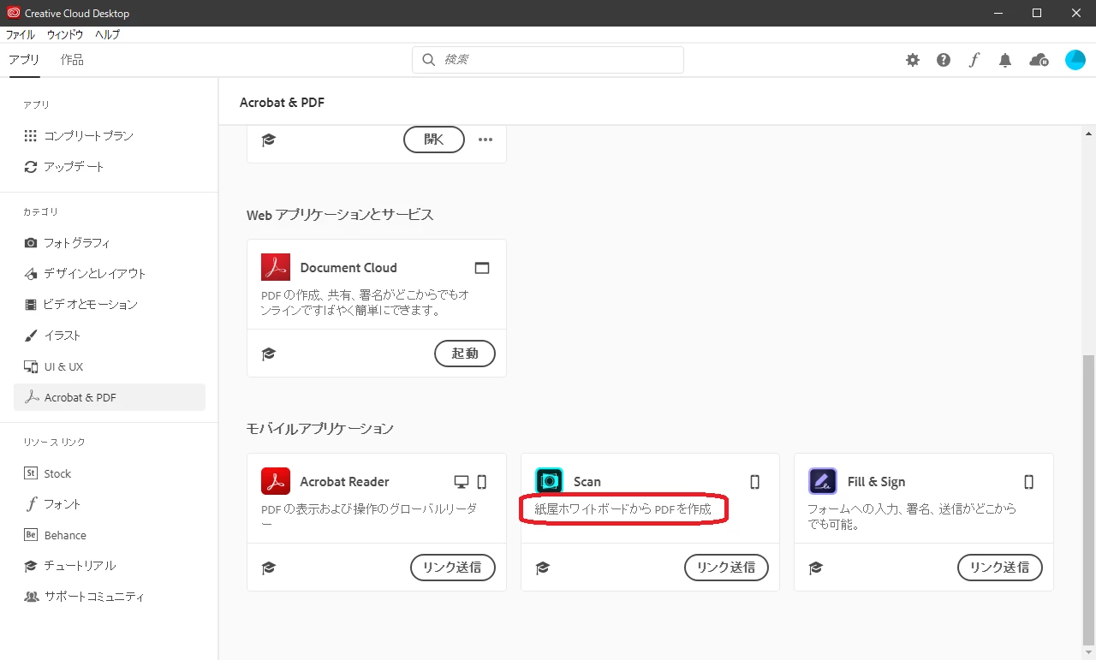
Task: Check cloud sync status icon
Action: click(x=1039, y=60)
